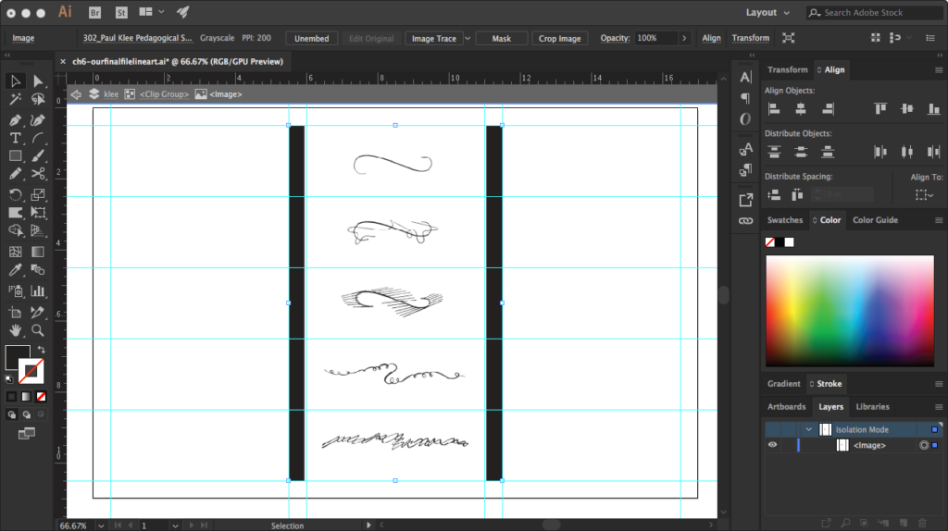948x531 pixels.
Task: Open Adobe Bridge via Br icon
Action: (95, 12)
